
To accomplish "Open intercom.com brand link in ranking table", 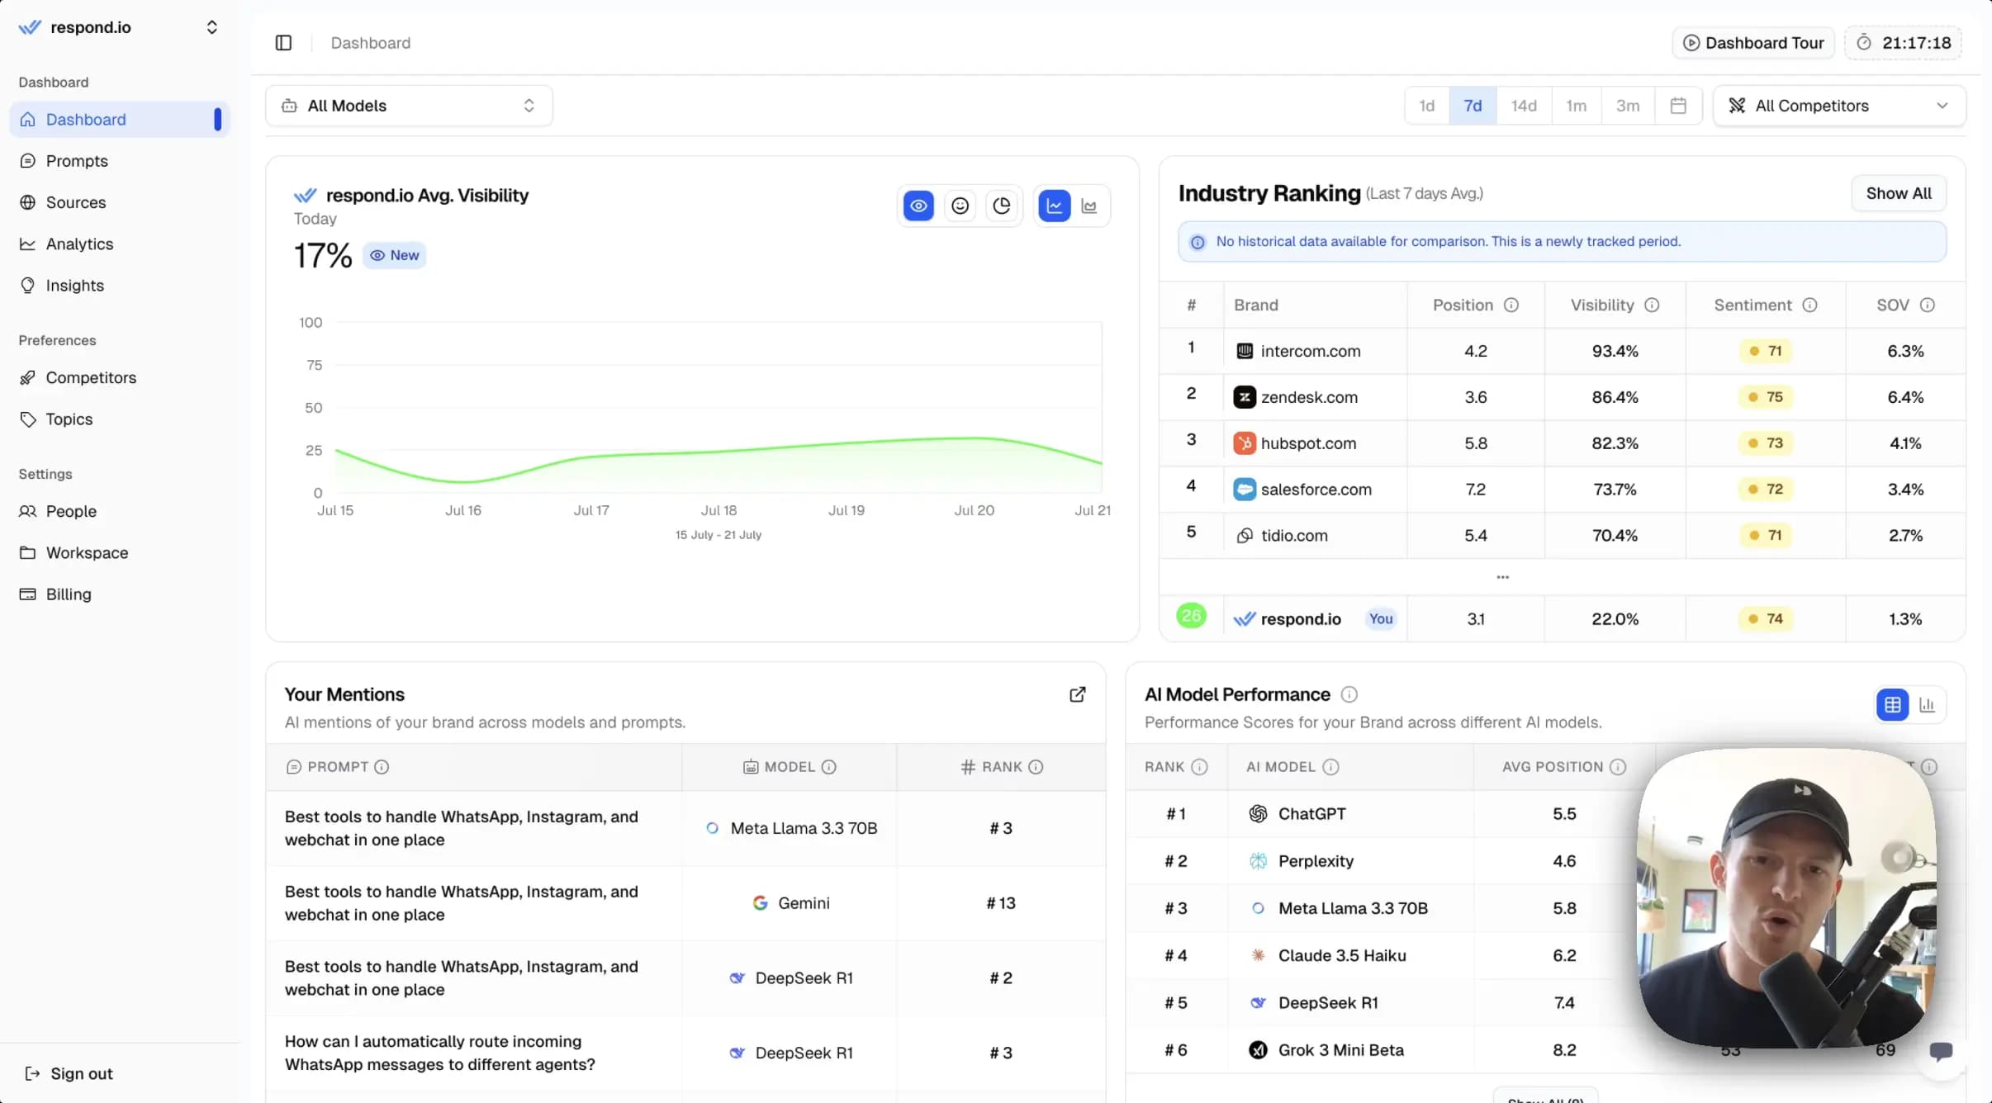I will (1311, 351).
